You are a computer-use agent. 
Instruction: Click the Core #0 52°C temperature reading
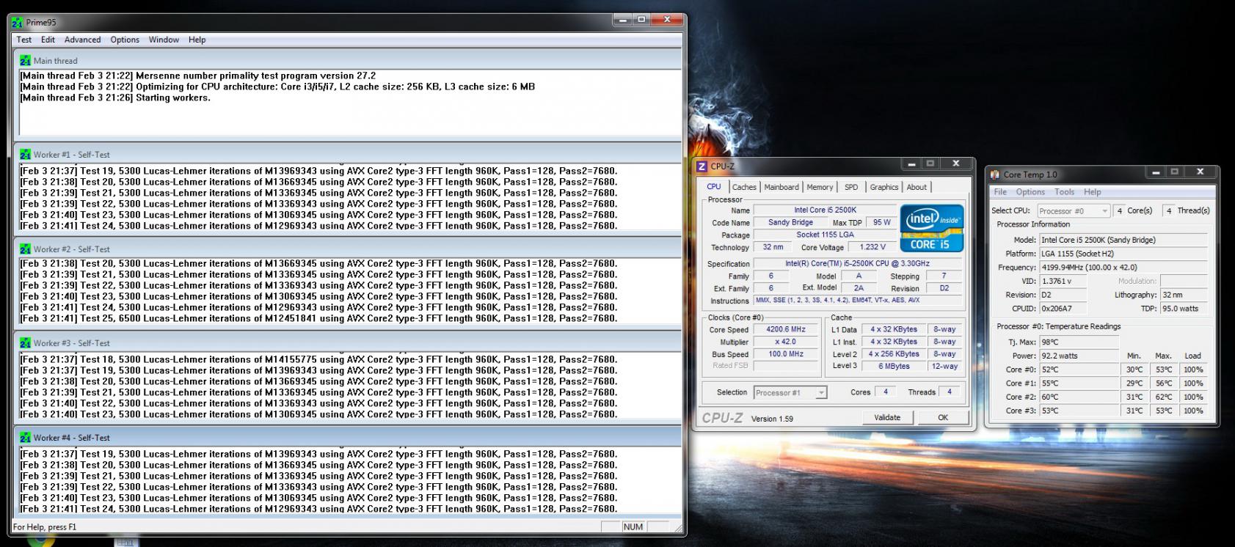(x=1079, y=370)
